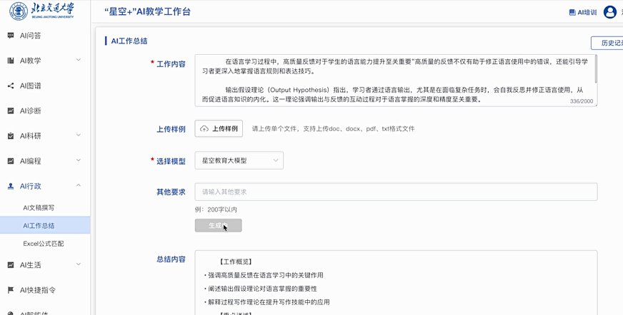This screenshot has height=315, width=623.
Task: Select AI工作总结 submenu item
Action: pyautogui.click(x=45, y=225)
